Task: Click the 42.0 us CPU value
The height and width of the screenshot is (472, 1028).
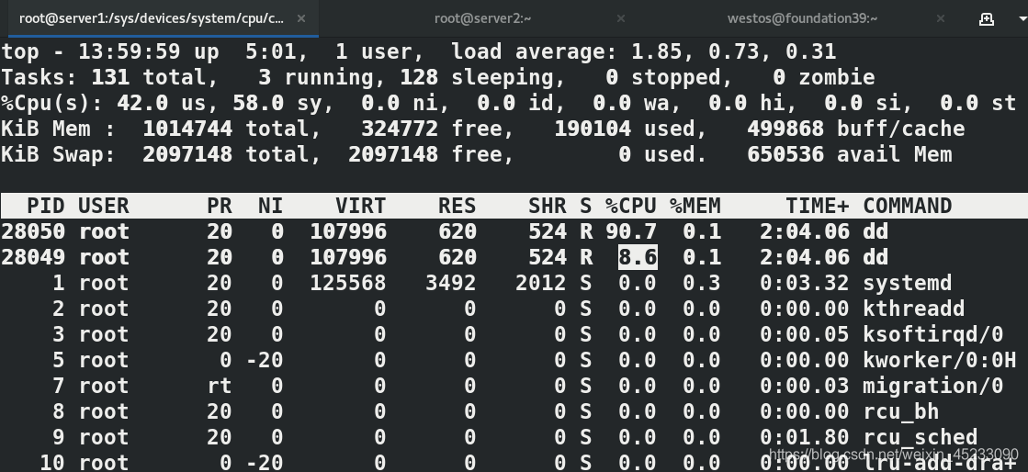Action: tap(141, 103)
